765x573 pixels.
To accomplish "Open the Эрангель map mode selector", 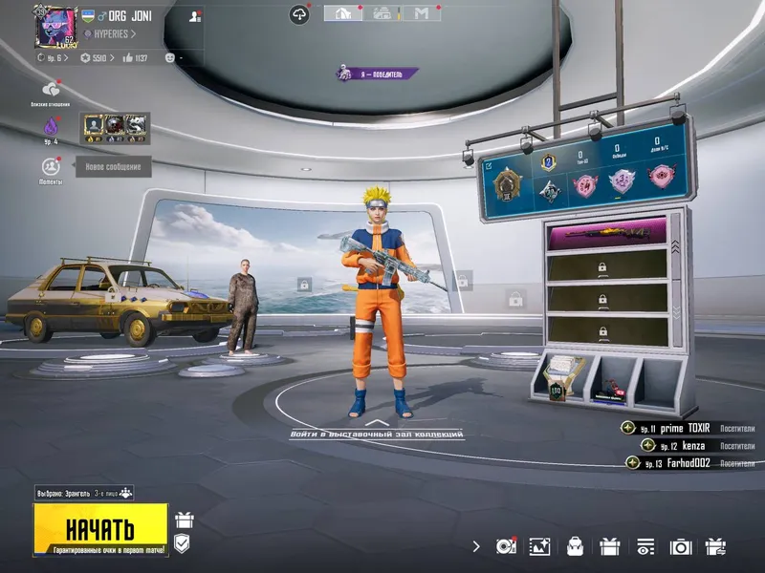I will tap(84, 493).
